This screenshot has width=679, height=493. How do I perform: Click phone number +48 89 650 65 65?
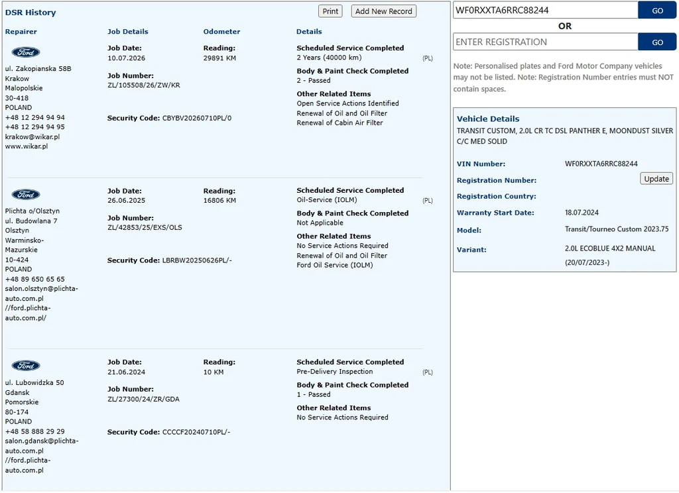tap(35, 280)
